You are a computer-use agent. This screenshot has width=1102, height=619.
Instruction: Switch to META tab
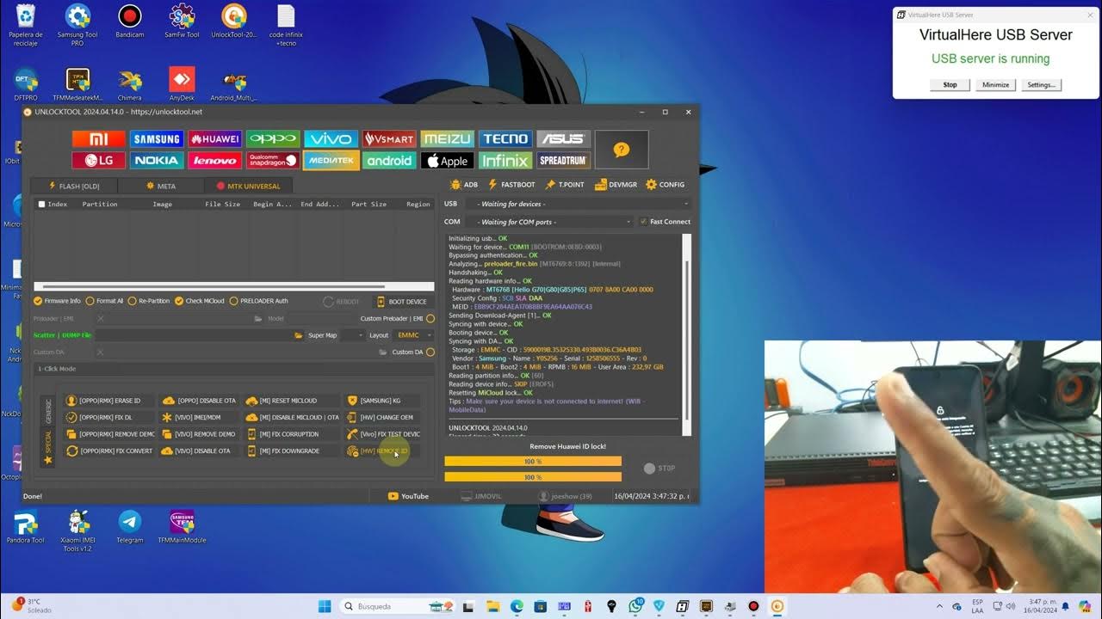(x=161, y=186)
